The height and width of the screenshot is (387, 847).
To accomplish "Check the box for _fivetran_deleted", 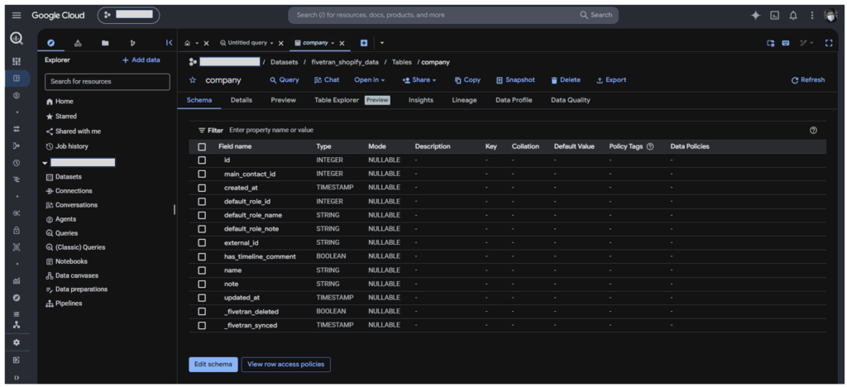I will (x=202, y=312).
